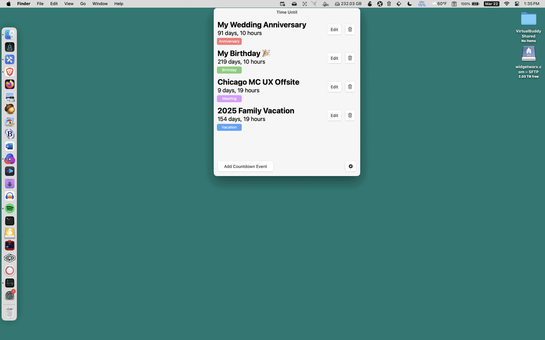Open Terminal from the dock

10,221
